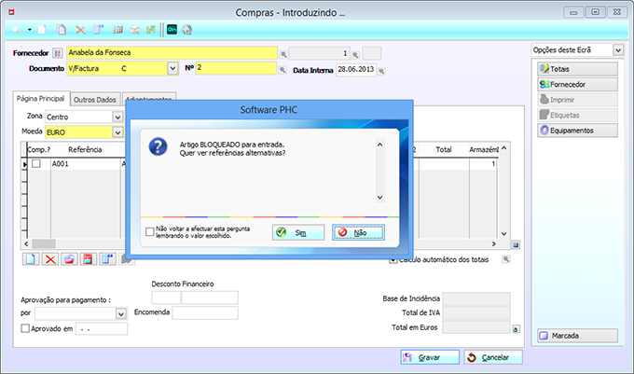
Task: Click the Não button in the dialog
Action: tap(358, 232)
